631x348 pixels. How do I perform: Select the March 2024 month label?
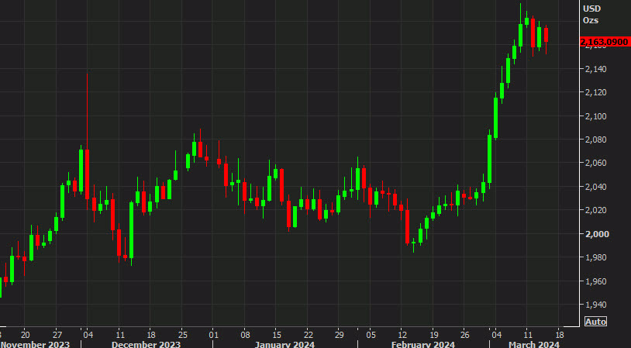coord(533,344)
